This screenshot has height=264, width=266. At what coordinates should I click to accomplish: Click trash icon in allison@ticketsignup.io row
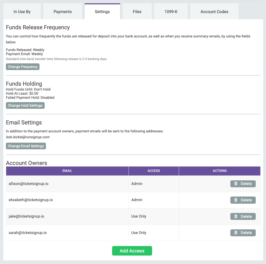(x=236, y=184)
